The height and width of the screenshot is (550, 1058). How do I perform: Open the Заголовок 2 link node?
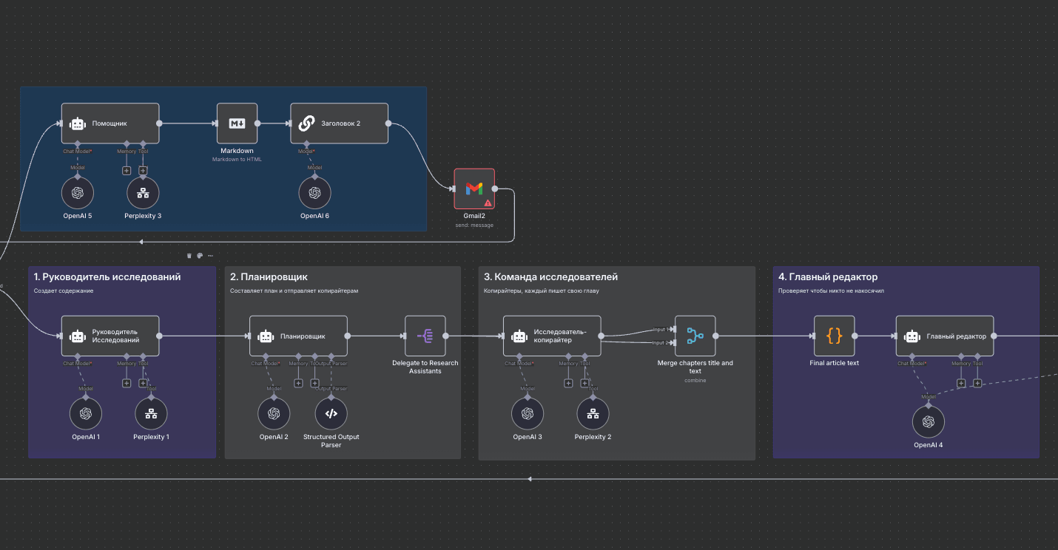click(339, 123)
